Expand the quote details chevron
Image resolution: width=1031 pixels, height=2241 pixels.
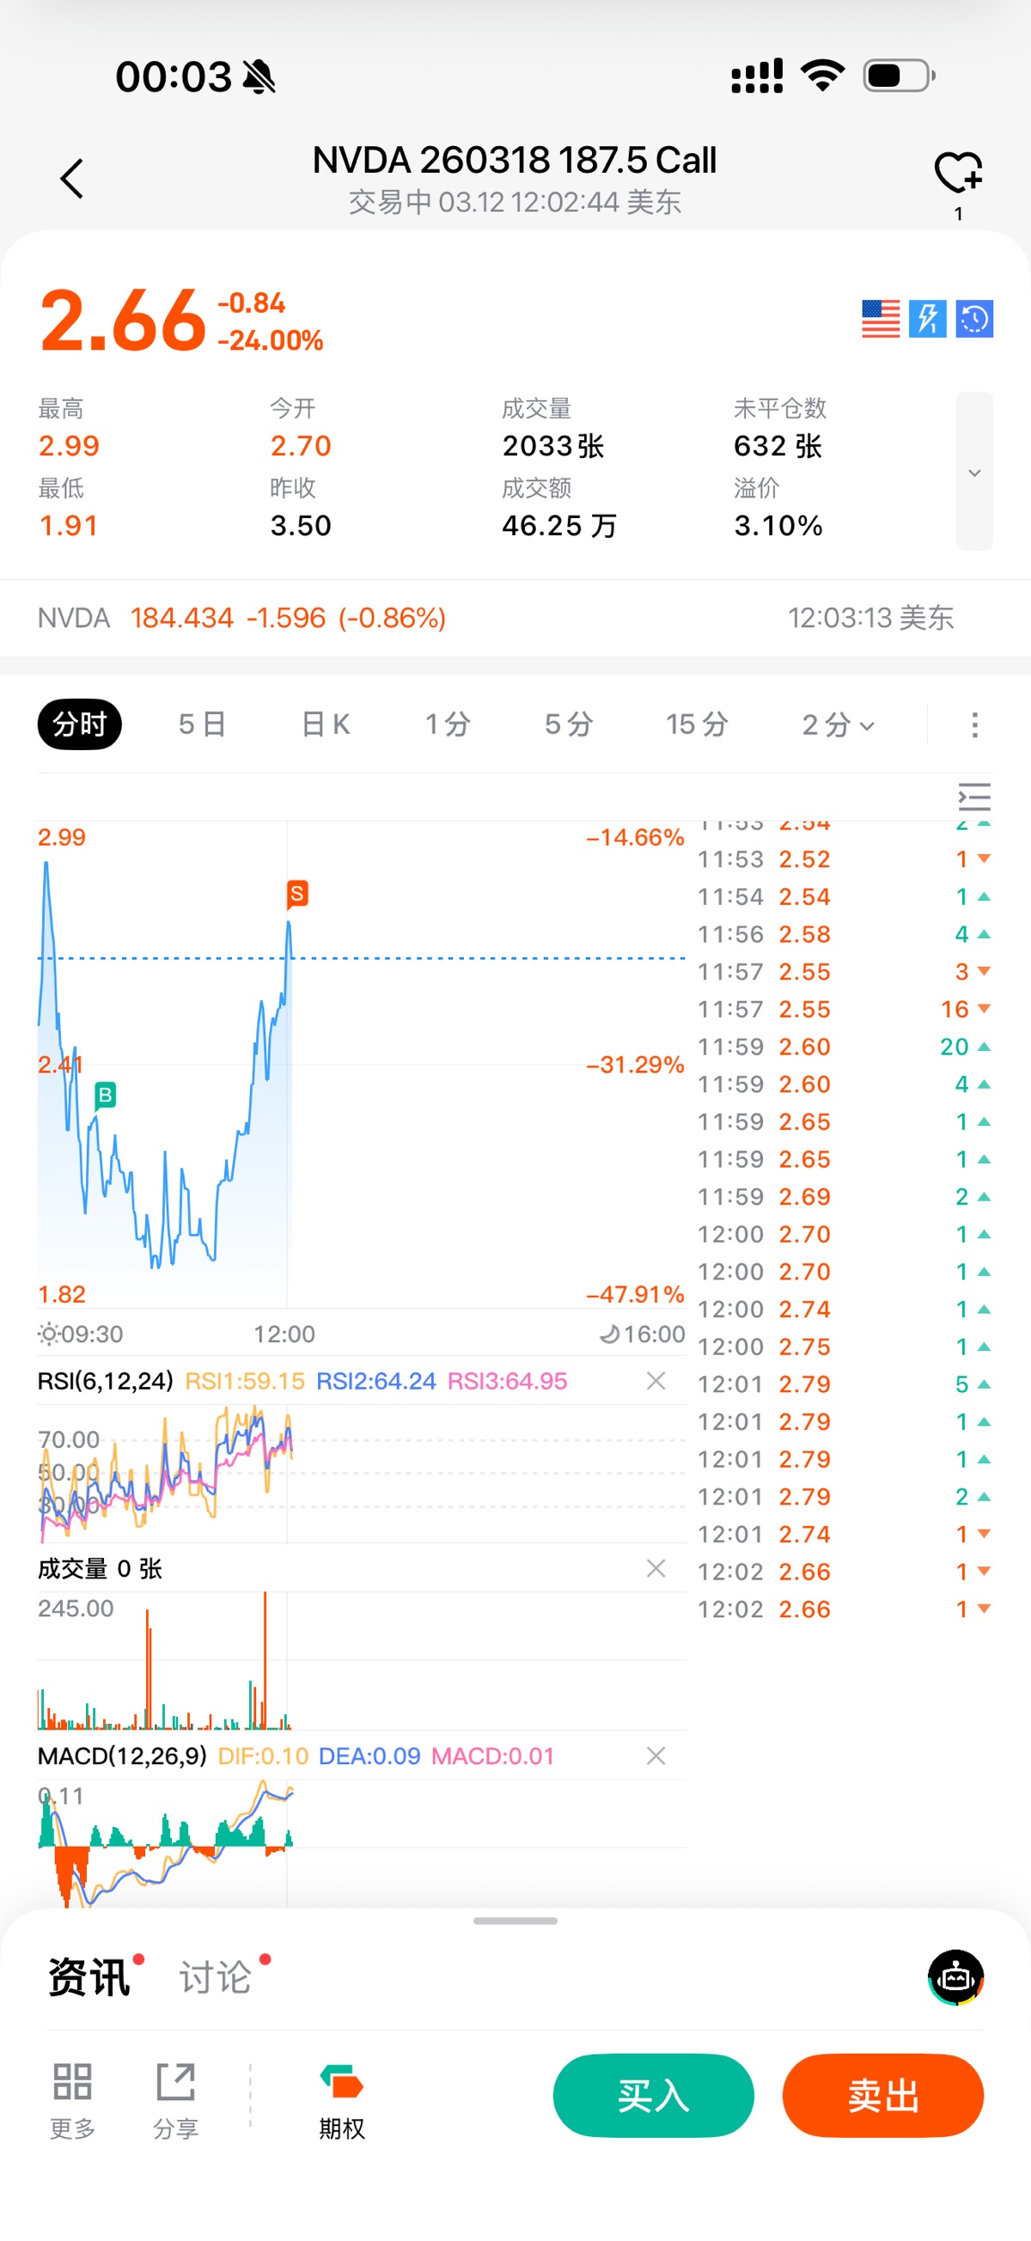[974, 472]
